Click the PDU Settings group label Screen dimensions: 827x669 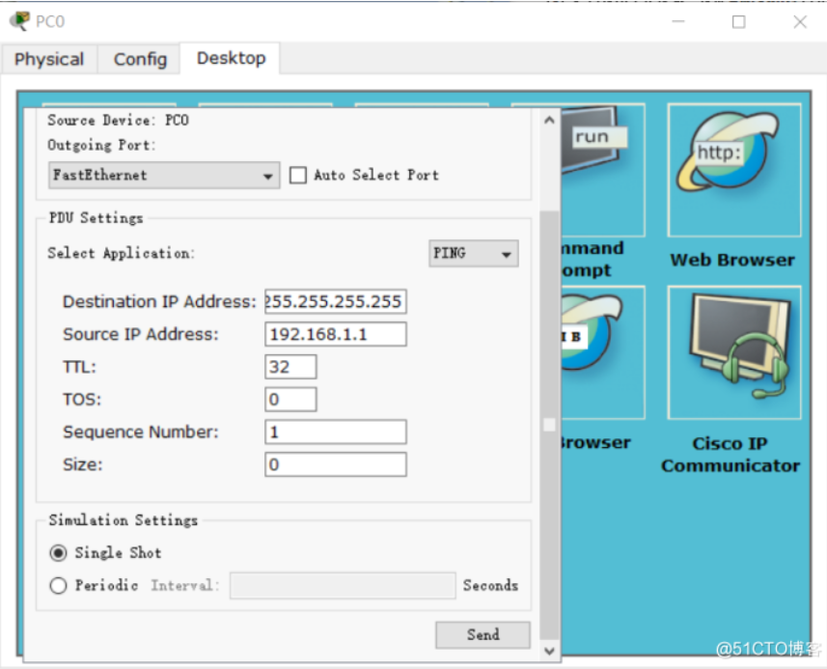(x=96, y=218)
